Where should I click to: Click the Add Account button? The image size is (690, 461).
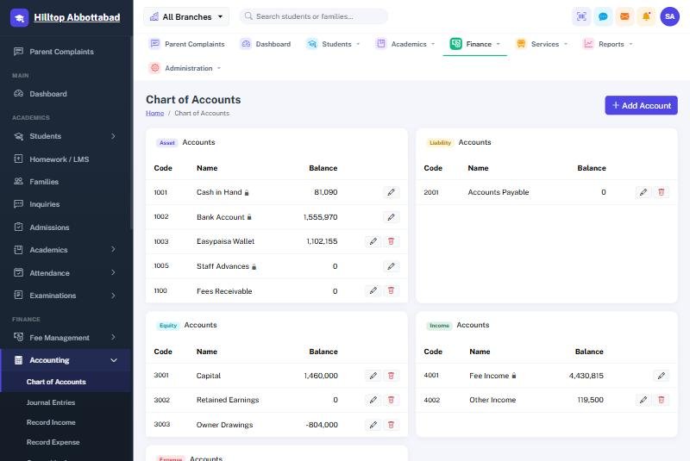pos(641,105)
